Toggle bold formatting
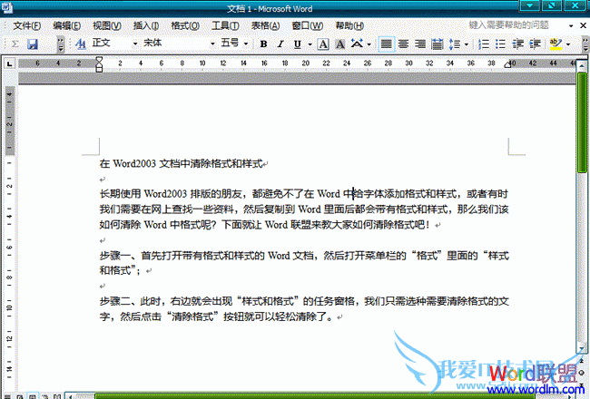This screenshot has width=590, height=399. [264, 44]
